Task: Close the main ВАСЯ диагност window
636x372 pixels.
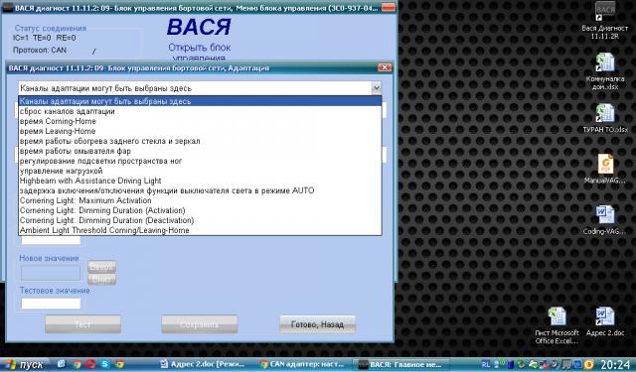Action: [389, 7]
